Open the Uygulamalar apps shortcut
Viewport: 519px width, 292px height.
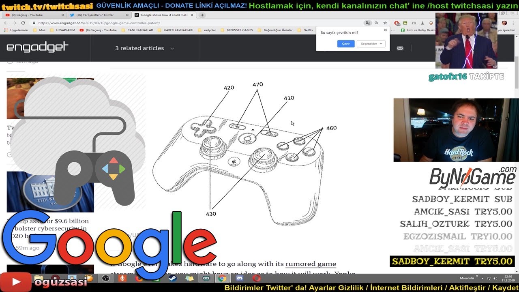(16, 30)
